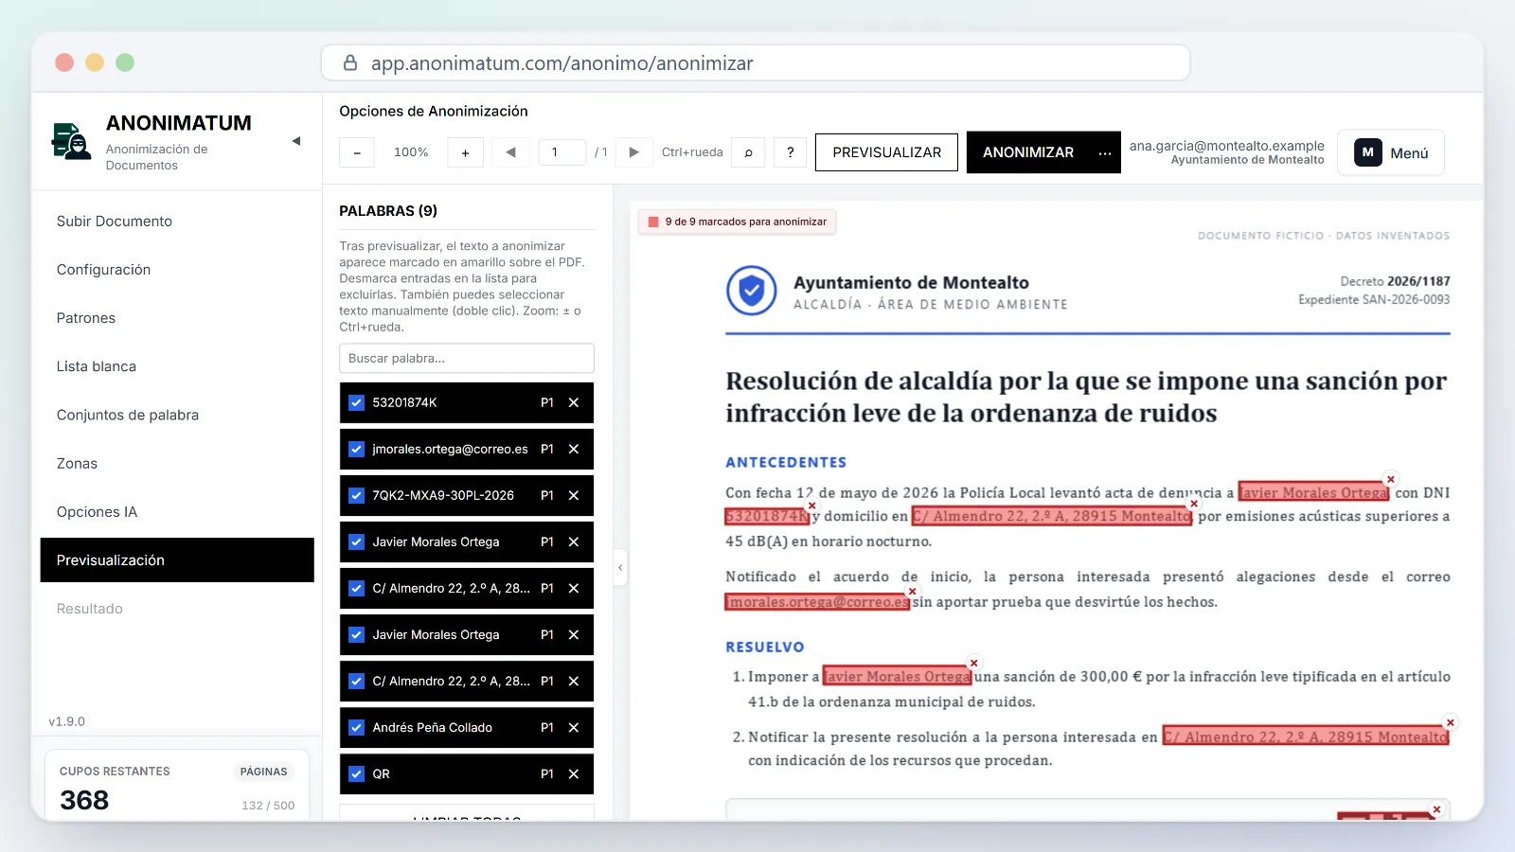Remove the QR entry with its X
The image size is (1515, 852).
(574, 773)
